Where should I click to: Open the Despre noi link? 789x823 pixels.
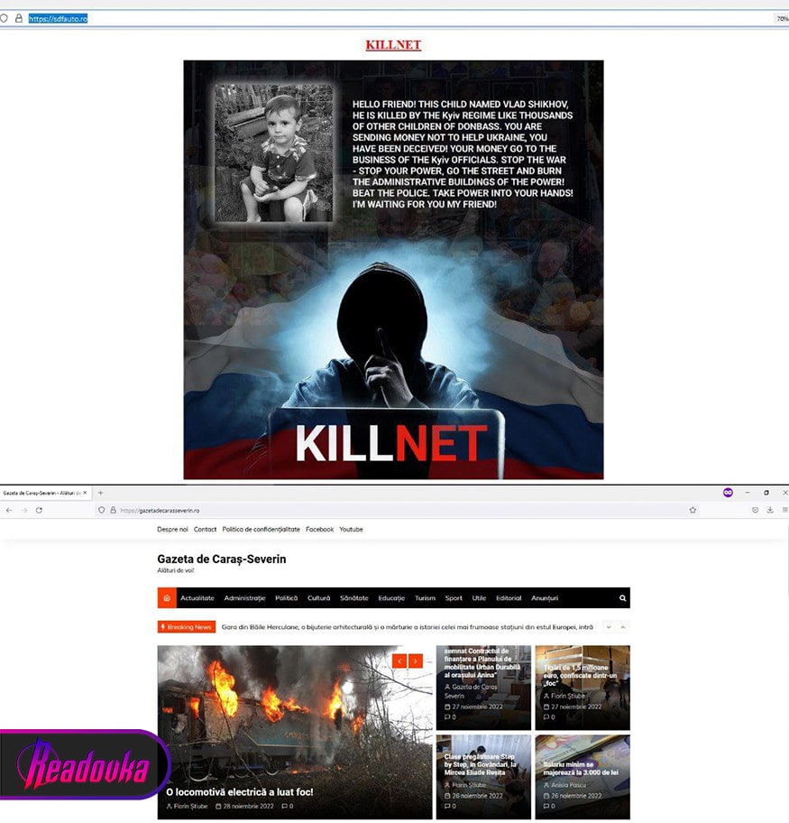(172, 529)
